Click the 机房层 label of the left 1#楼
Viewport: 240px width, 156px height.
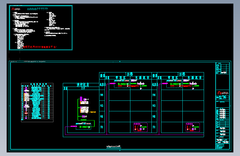click(x=103, y=85)
